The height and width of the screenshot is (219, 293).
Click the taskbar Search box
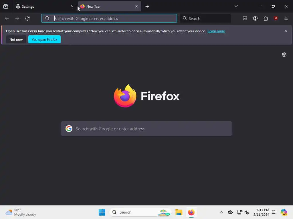(140, 212)
